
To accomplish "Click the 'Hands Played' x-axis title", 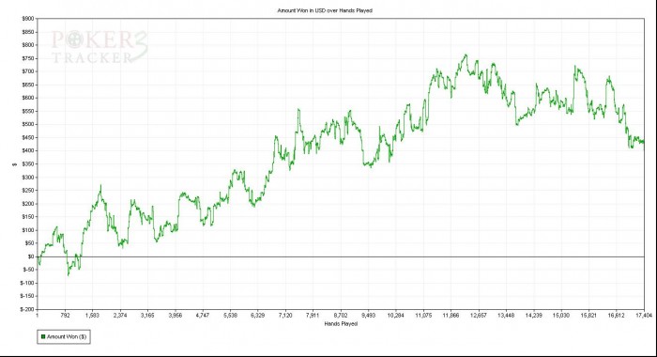I will click(x=341, y=324).
